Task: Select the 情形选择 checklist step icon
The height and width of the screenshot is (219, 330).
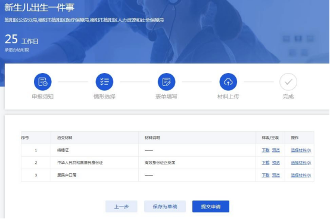Action: (104, 82)
